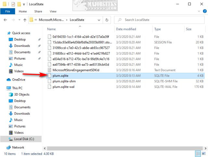Switch to Details view in status bar

[198, 154]
